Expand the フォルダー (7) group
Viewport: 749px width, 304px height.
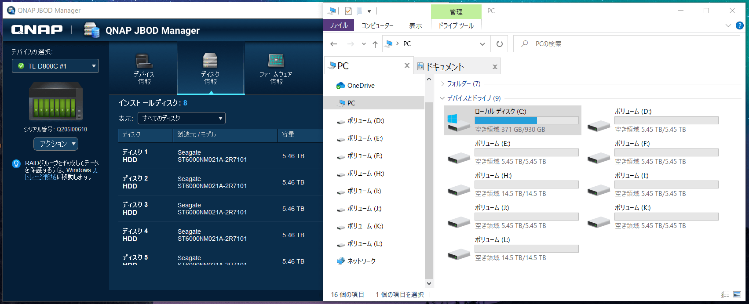442,84
